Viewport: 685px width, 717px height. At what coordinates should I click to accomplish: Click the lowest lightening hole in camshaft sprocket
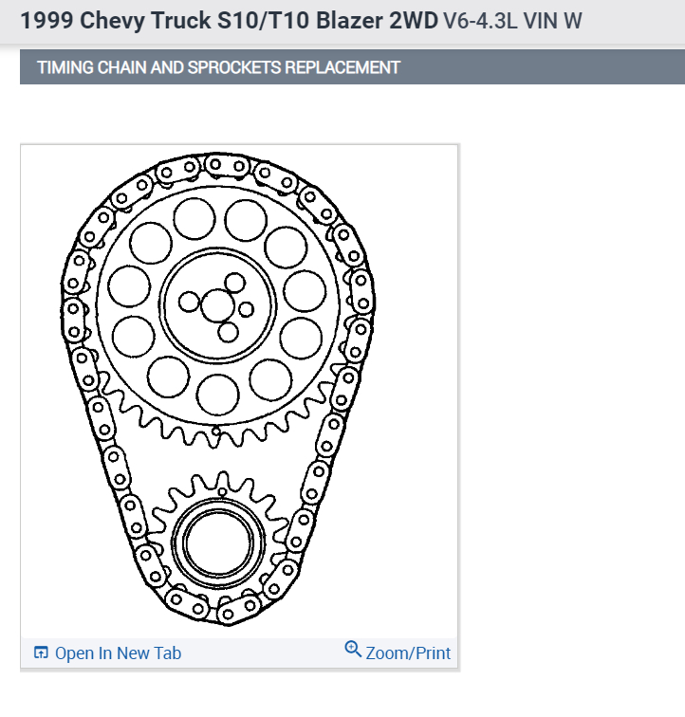tap(218, 395)
